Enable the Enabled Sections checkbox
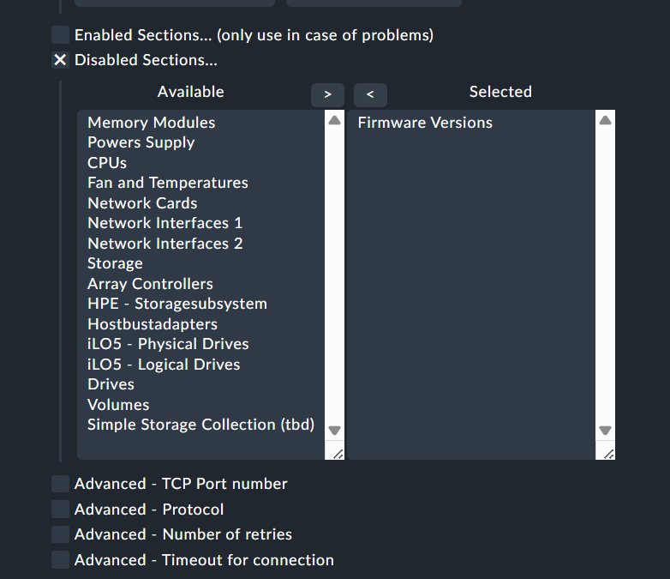The height and width of the screenshot is (579, 670). tap(60, 35)
